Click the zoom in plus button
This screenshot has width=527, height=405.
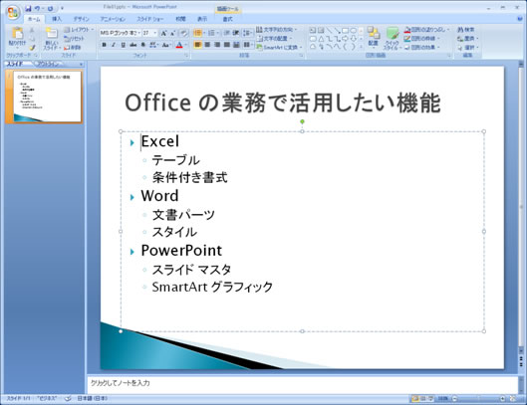503,399
